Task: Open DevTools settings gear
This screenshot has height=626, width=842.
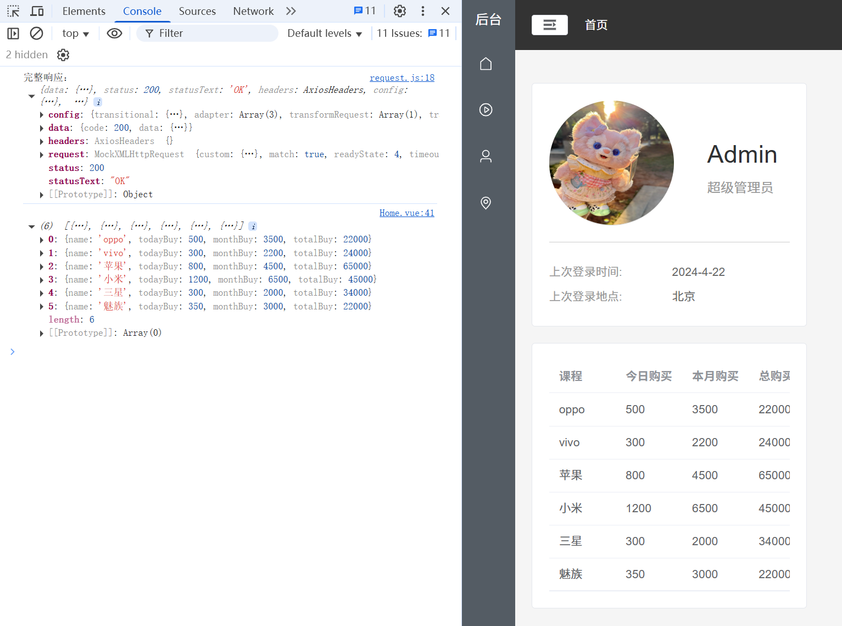Action: coord(399,11)
